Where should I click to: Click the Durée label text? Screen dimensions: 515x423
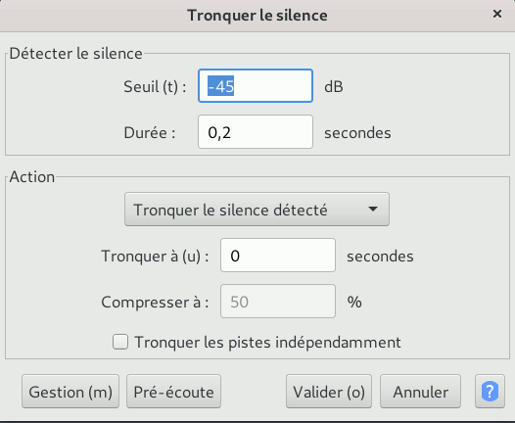click(x=150, y=133)
